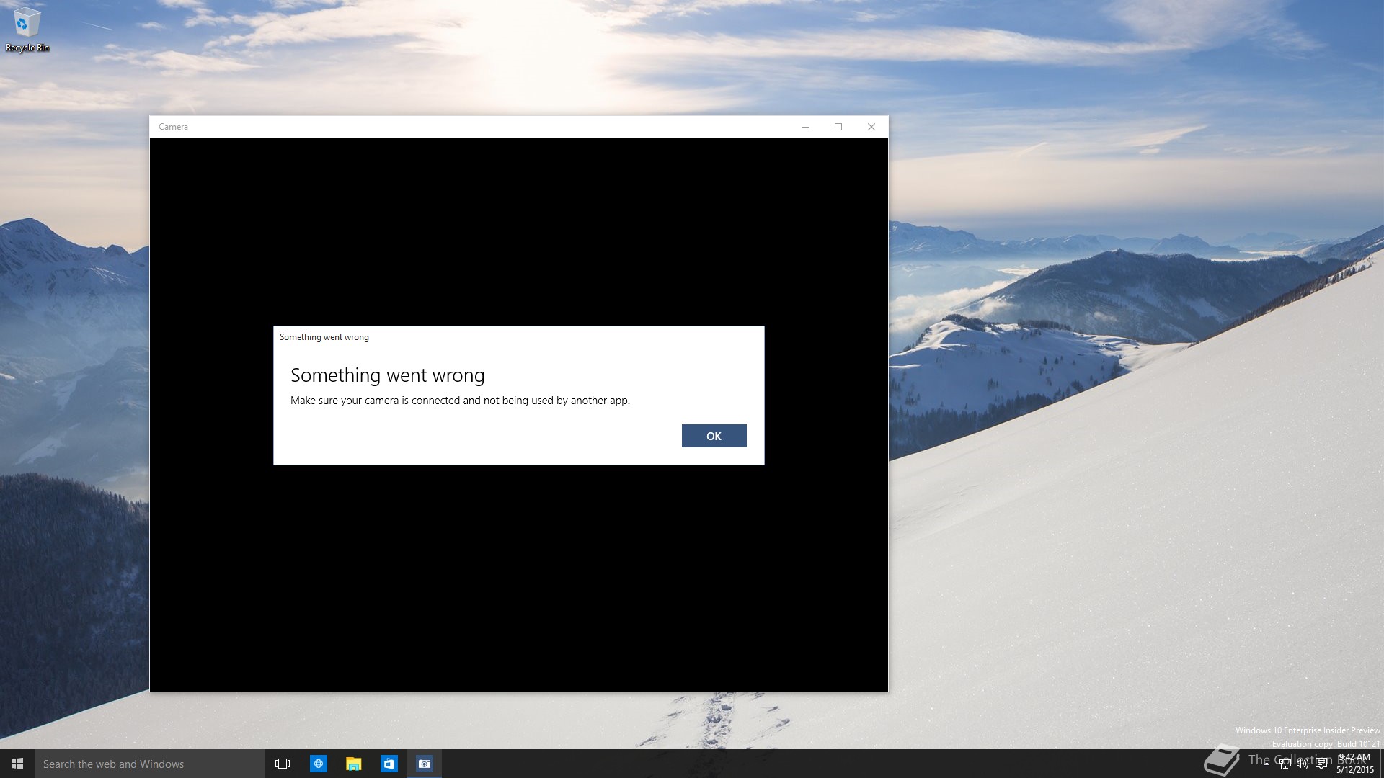Close the Camera window
Image resolution: width=1384 pixels, height=778 pixels.
pos(871,127)
